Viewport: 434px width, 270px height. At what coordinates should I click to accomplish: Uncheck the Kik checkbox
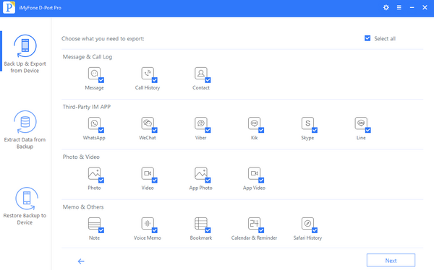tap(261, 130)
